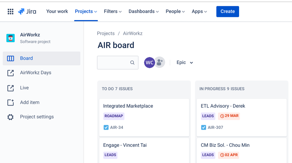The image size is (292, 163).
Task: Click the AirWorkz Days external link icon
Action: click(11, 73)
